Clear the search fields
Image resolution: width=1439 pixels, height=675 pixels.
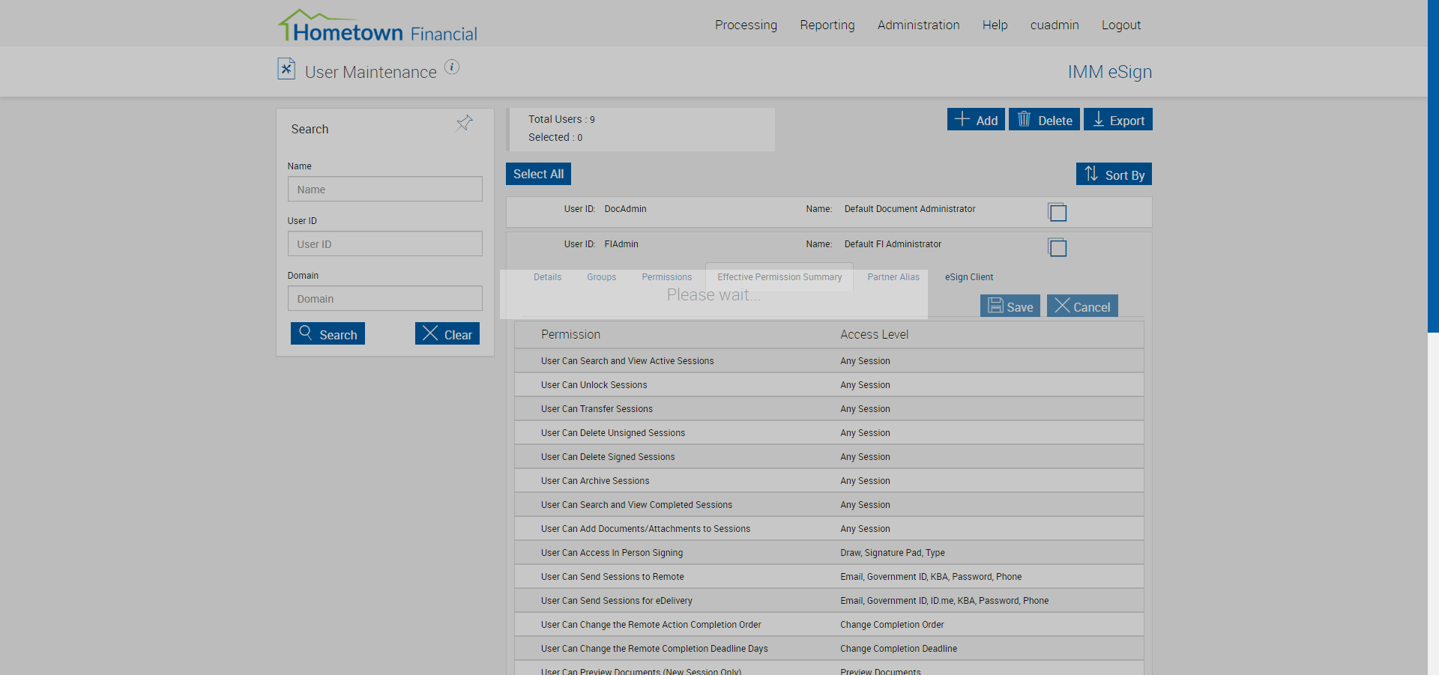click(x=447, y=333)
